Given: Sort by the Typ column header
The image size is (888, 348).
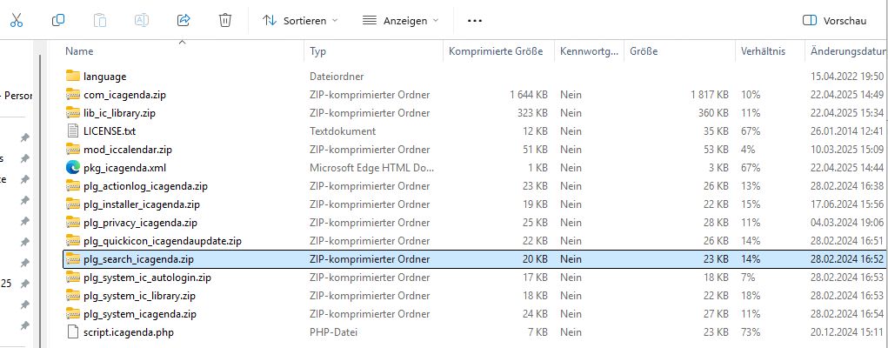Looking at the screenshot, I should 318,52.
